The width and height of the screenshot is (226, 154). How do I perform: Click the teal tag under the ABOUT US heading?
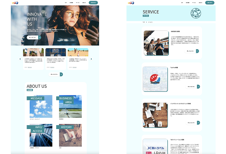pos(30,90)
